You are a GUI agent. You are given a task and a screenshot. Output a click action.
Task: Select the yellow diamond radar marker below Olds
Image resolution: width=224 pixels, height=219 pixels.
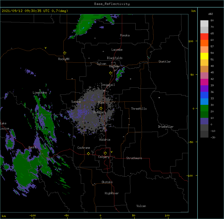[x=101, y=108]
